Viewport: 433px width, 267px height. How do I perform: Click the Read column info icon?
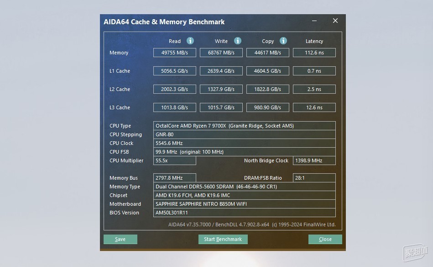190,41
